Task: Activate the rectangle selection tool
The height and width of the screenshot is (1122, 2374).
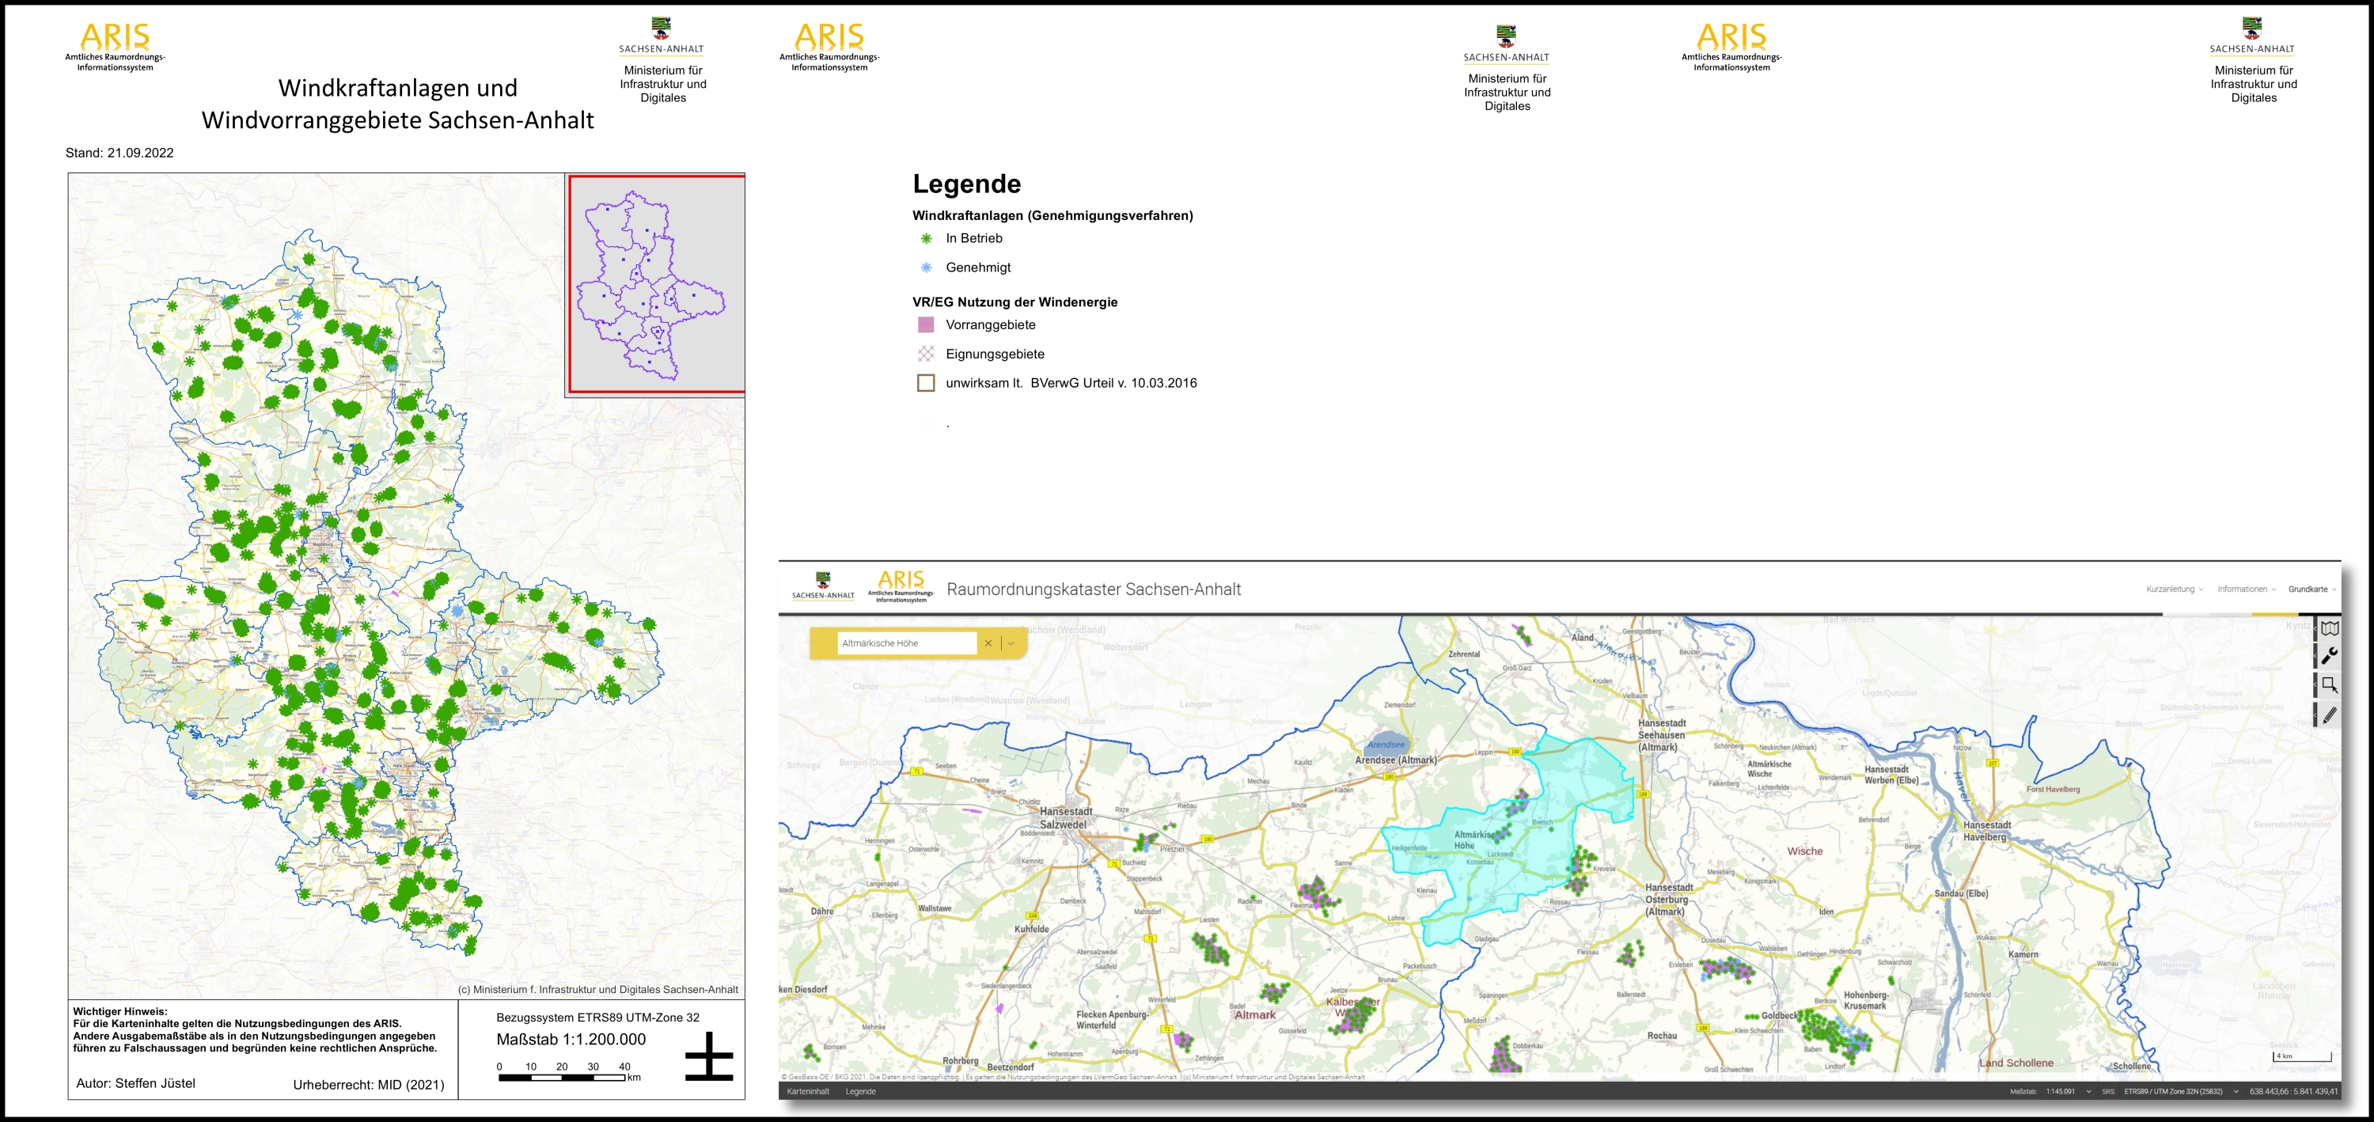Action: [x=2329, y=684]
